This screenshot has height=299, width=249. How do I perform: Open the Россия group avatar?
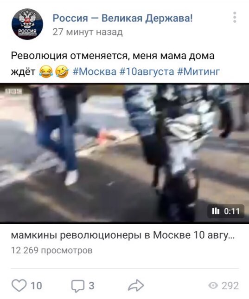[27, 24]
